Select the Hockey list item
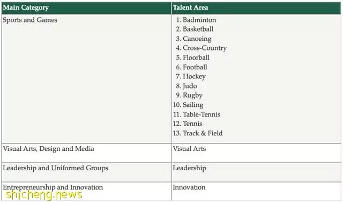The height and width of the screenshot is (203, 343). coord(194,76)
